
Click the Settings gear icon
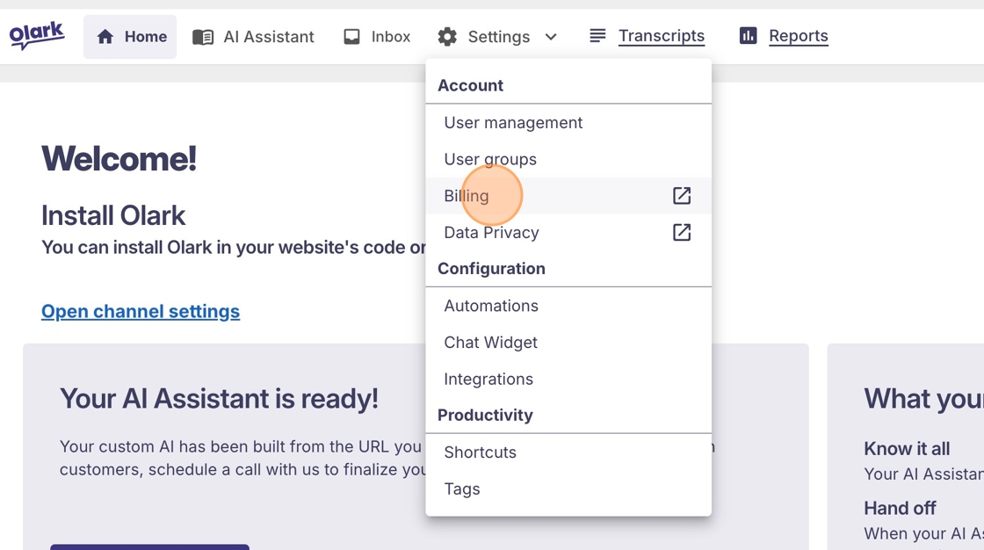[447, 37]
